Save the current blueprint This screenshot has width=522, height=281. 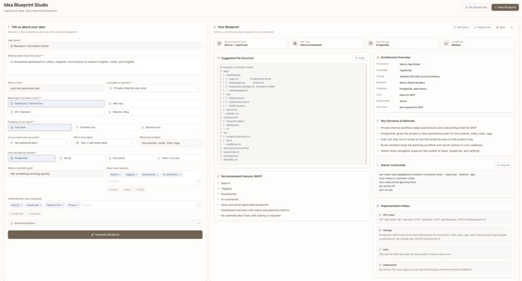coord(501,27)
